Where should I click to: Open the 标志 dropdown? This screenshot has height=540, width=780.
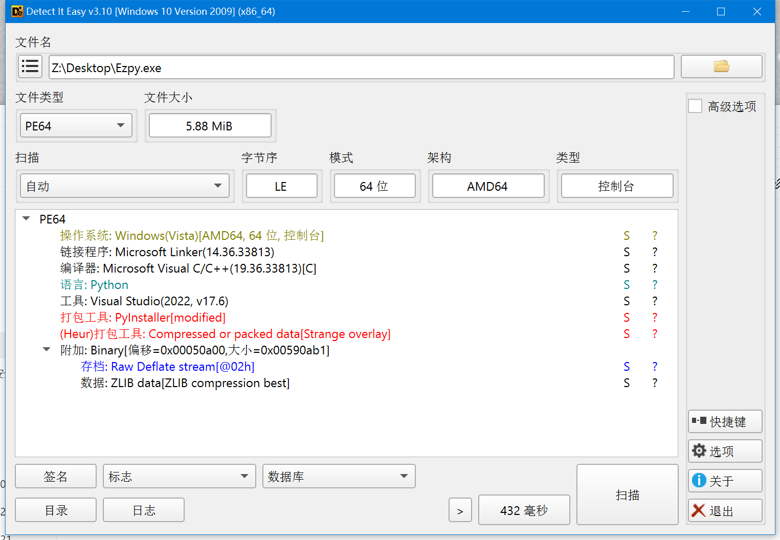179,477
